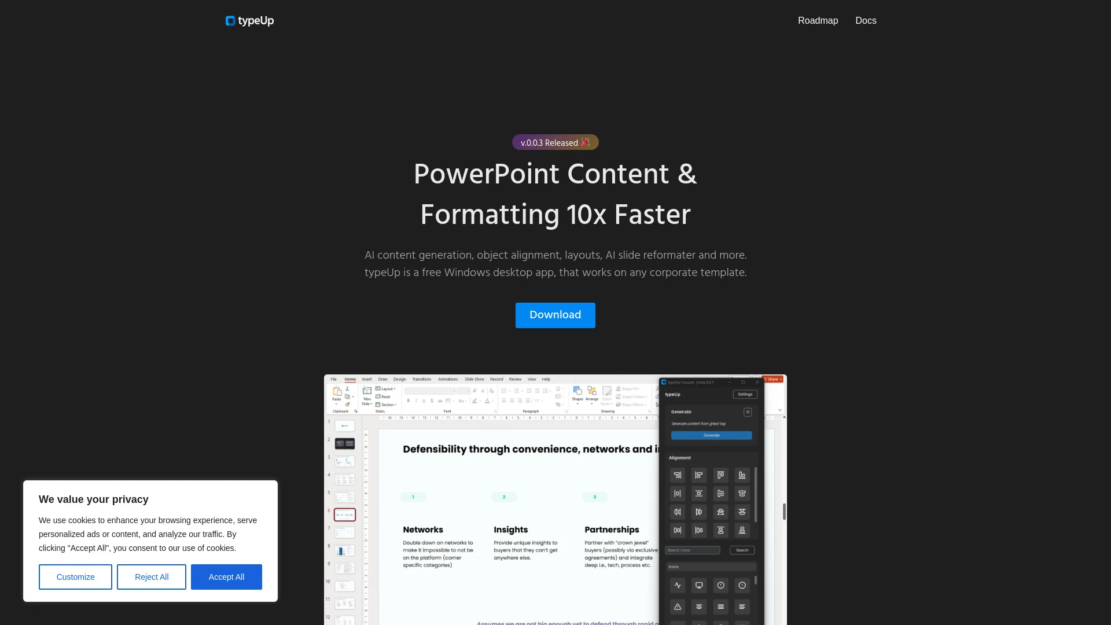Click Customize on the cookie consent dialog
This screenshot has width=1111, height=625.
coord(75,577)
